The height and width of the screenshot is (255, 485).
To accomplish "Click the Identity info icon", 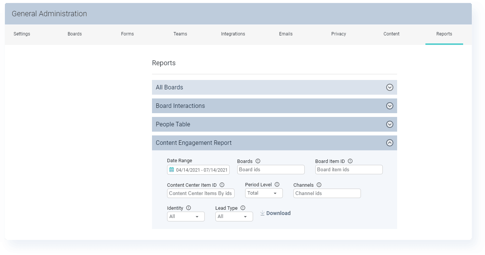I will click(188, 208).
